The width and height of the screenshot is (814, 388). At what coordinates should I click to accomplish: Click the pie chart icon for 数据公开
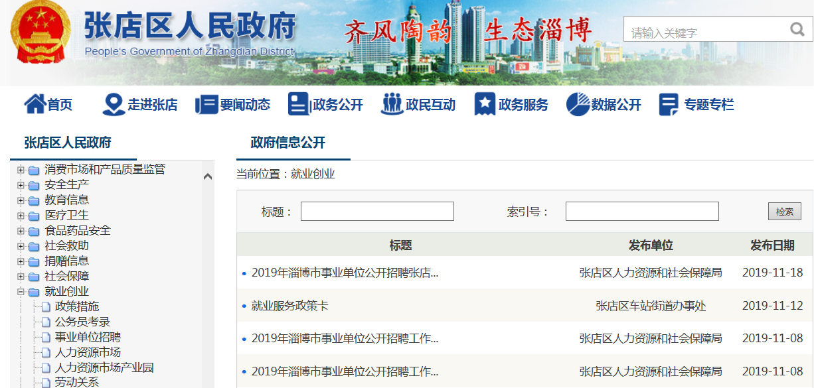point(578,104)
